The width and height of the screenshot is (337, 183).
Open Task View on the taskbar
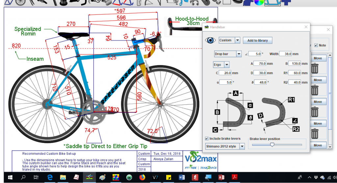36,177
